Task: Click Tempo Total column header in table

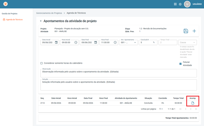Action: (x=178, y=98)
